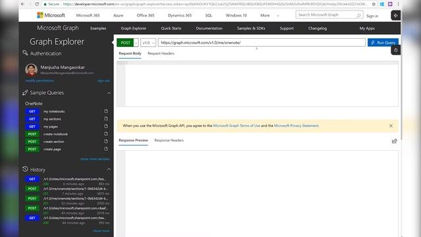Reload the page with browser refresh icon
The height and width of the screenshot is (237, 421).
[37, 4]
